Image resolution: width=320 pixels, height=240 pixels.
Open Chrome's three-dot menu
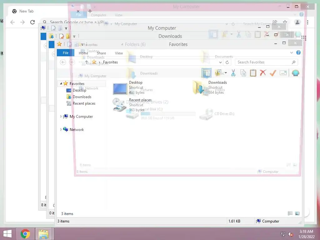[307, 22]
